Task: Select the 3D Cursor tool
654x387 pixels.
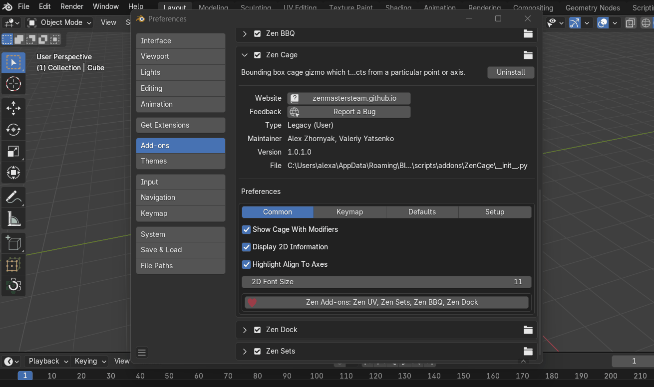Action: coord(13,84)
